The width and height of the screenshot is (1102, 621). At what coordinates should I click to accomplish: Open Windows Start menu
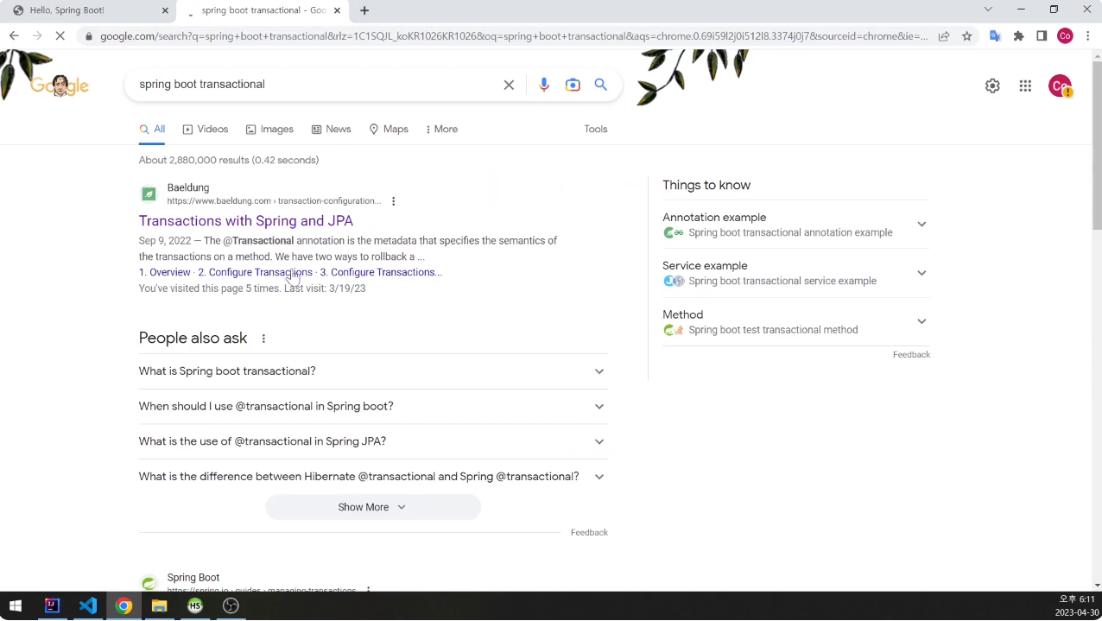[x=15, y=605]
